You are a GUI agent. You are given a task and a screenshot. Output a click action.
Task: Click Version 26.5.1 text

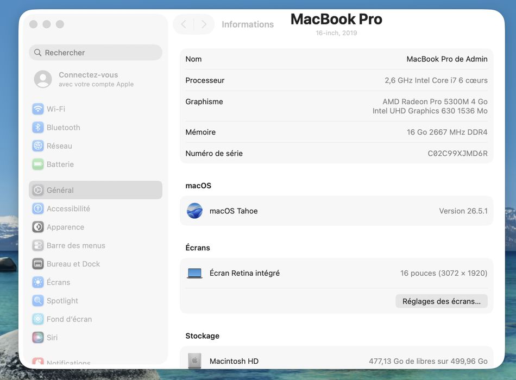[463, 211]
